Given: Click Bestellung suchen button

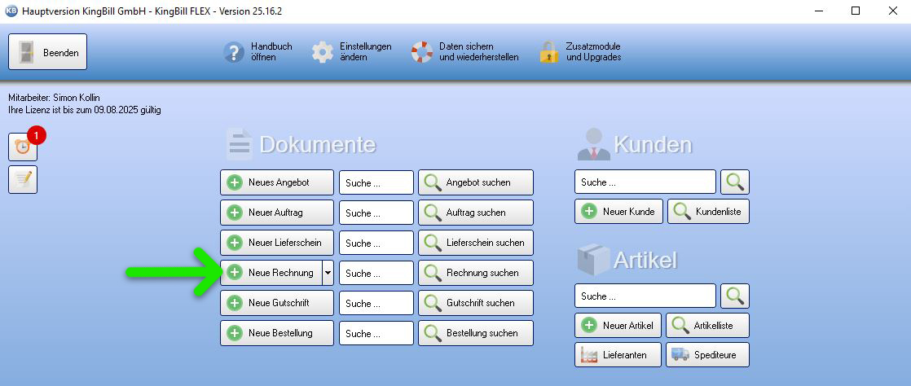Looking at the screenshot, I should click(x=476, y=333).
